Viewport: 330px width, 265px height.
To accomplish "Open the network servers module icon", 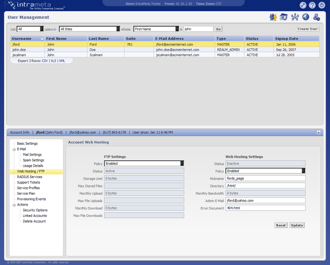I will pyautogui.click(x=295, y=17).
